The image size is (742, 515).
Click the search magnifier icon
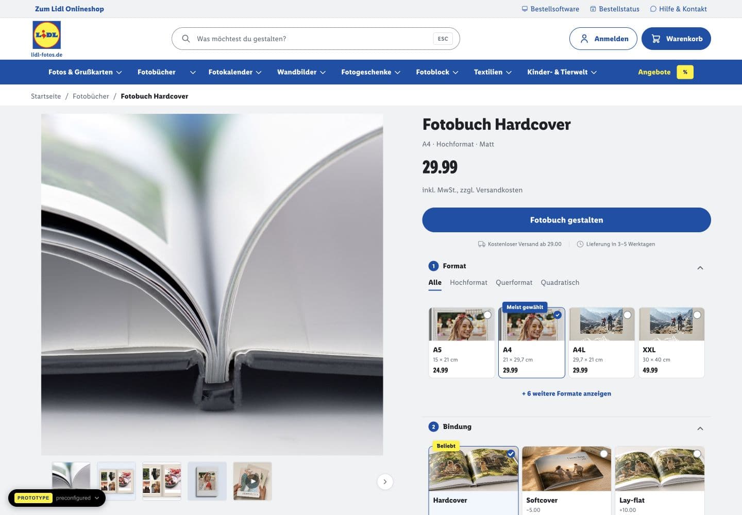click(186, 39)
